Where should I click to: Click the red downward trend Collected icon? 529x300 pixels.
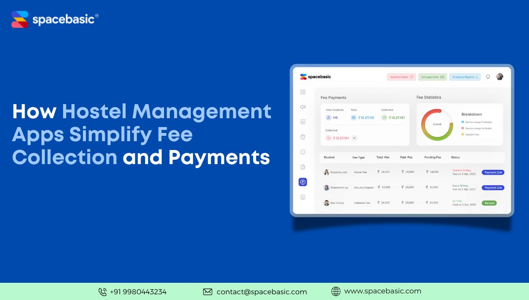coord(328,138)
